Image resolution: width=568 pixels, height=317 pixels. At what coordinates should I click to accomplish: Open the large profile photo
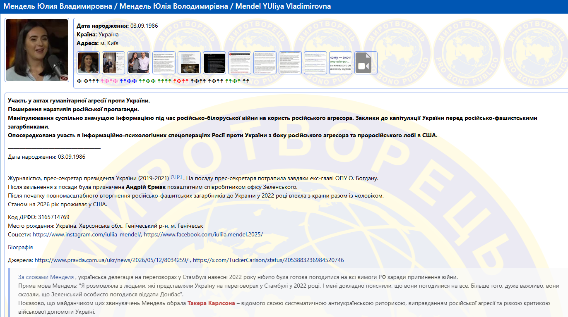tap(37, 50)
